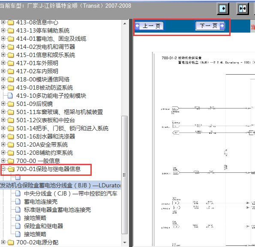Click the tree panel scrollbar thumb

point(125,175)
